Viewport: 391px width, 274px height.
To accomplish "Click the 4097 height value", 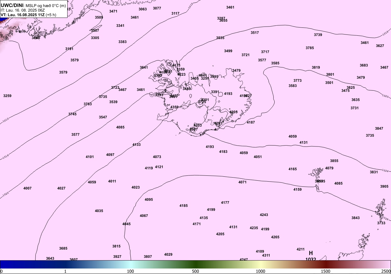I will pyautogui.click(x=110, y=155).
